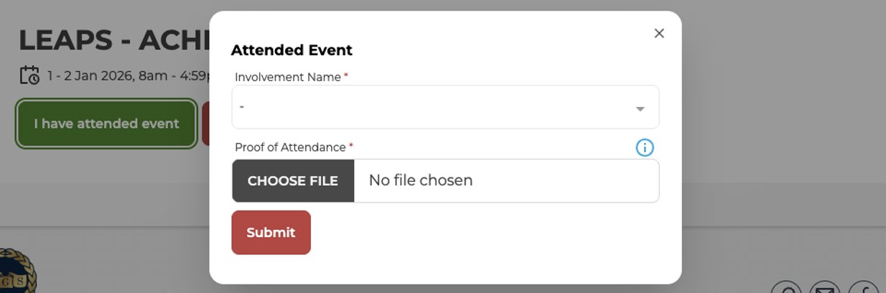886x293 pixels.
Task: Click the 'Involvement Name' field label
Action: pos(287,77)
